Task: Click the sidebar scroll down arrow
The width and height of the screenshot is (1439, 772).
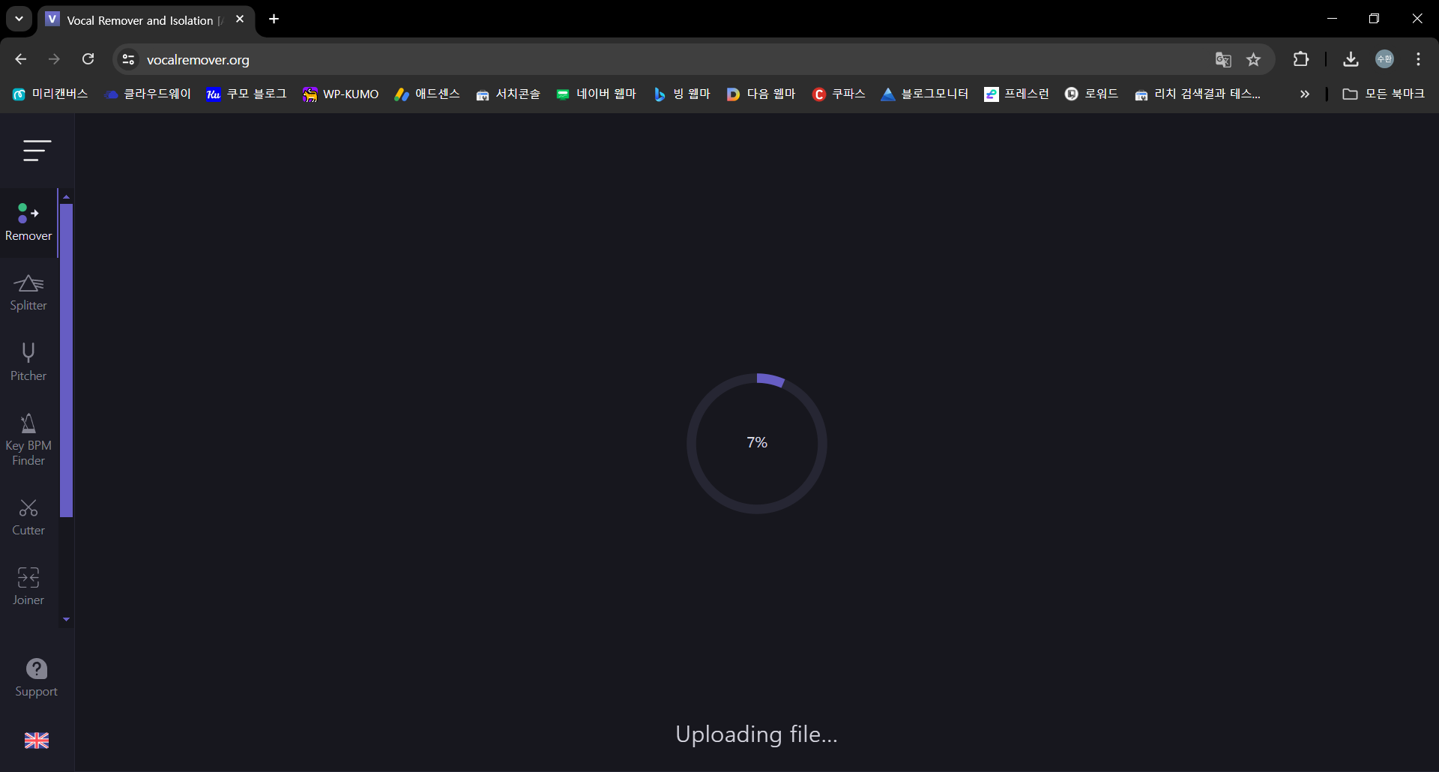Action: coord(66,620)
